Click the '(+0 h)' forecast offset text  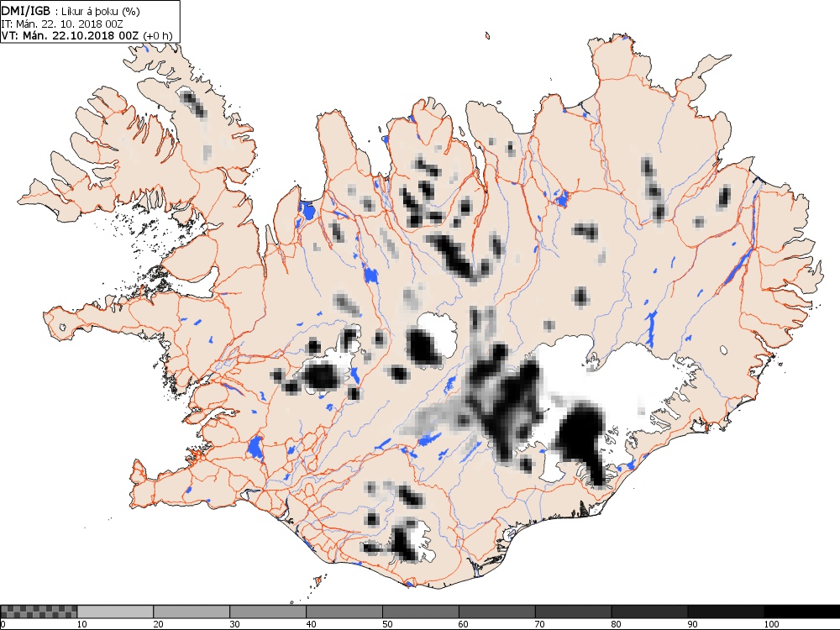coord(158,35)
